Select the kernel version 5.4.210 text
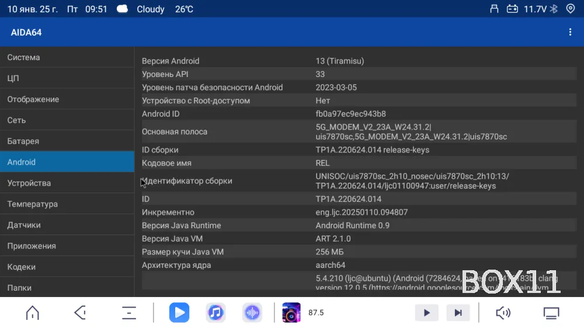Screen dimensions: 584x328 click(436, 282)
